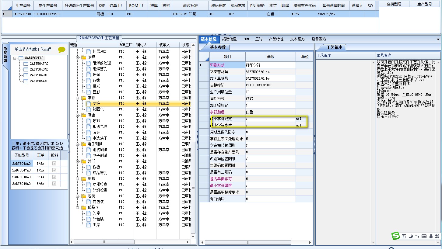Click the document icon beside 喷涂
The height and width of the screenshot is (249, 442).
click(x=89, y=74)
